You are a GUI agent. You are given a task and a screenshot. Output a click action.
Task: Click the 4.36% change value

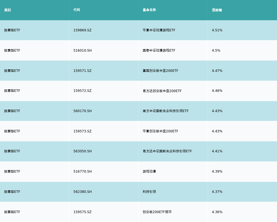pyautogui.click(x=217, y=212)
